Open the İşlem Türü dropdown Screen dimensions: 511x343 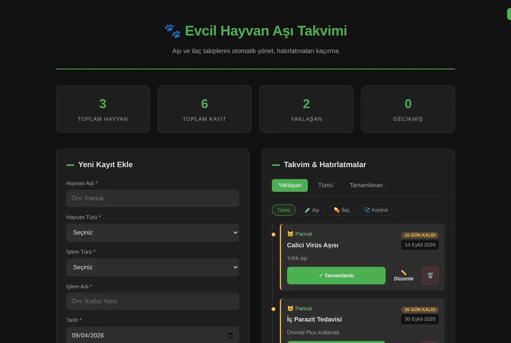pyautogui.click(x=152, y=267)
